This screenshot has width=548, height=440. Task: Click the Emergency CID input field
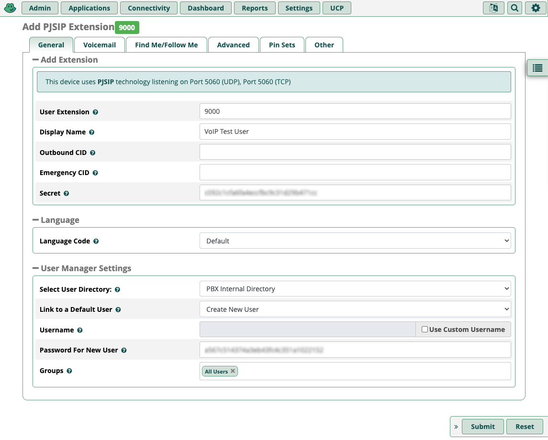[355, 172]
